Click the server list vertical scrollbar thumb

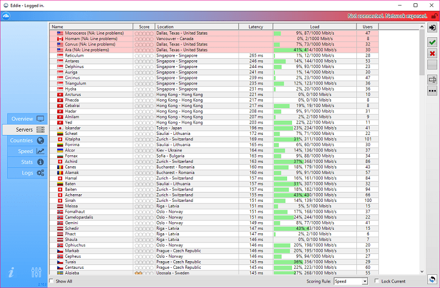tap(422, 52)
